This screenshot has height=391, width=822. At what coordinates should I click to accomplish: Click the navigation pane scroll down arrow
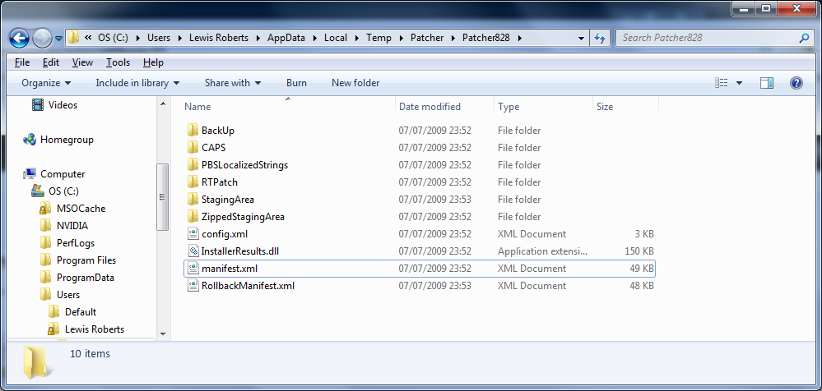click(163, 333)
